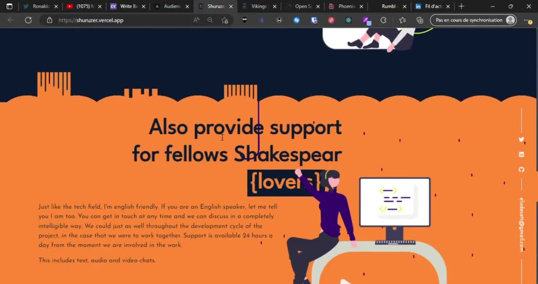Close the Ronaldo Twitter tab
The height and width of the screenshot is (284, 538).
(56, 6)
